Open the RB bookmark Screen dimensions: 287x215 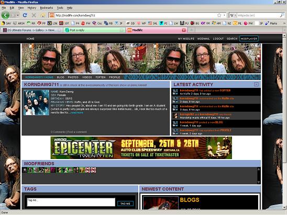[x=108, y=23]
